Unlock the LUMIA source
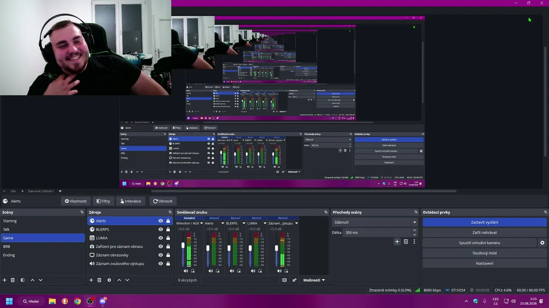 pyautogui.click(x=168, y=238)
